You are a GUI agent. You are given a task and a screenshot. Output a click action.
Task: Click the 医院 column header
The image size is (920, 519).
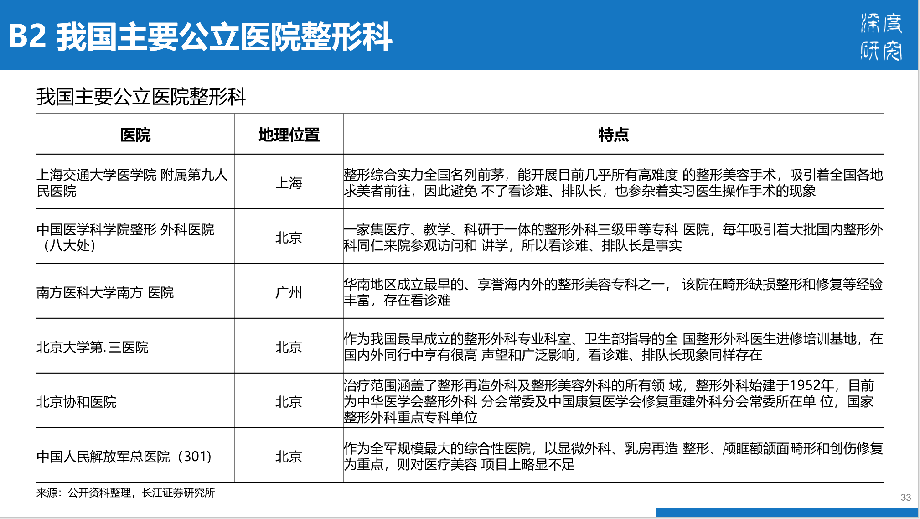(x=135, y=135)
